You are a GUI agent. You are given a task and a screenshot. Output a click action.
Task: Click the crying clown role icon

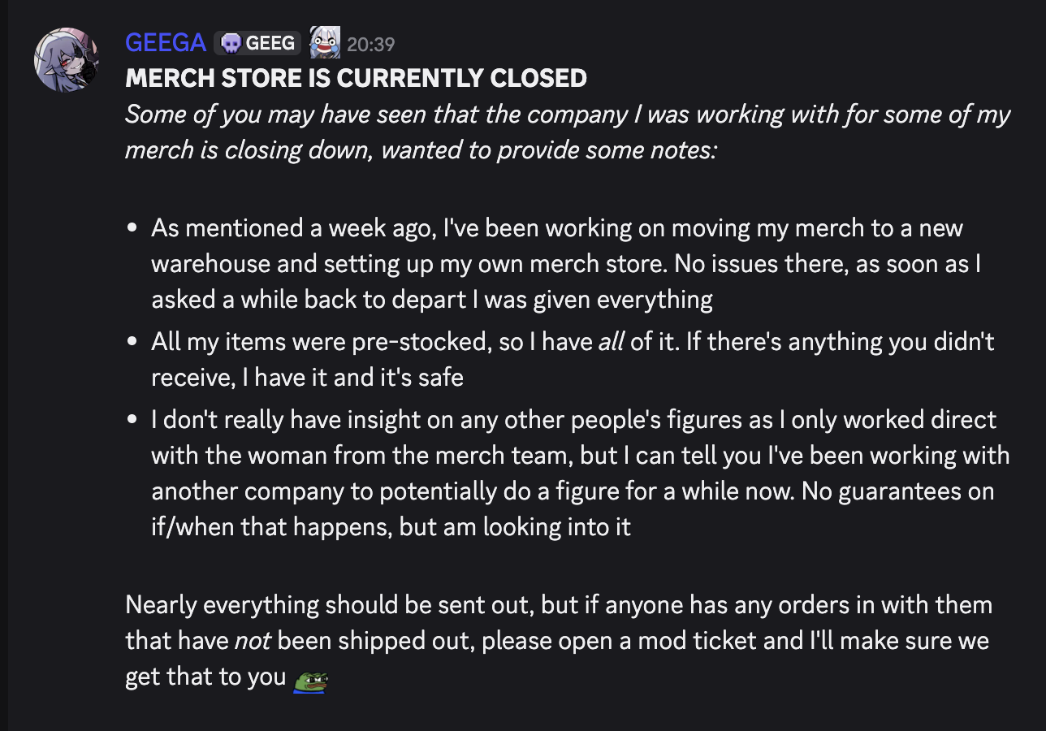click(325, 42)
